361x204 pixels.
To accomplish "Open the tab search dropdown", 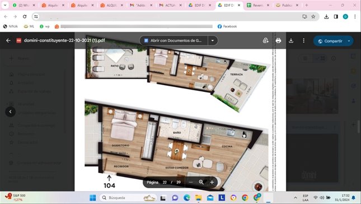I will (x=5, y=5).
